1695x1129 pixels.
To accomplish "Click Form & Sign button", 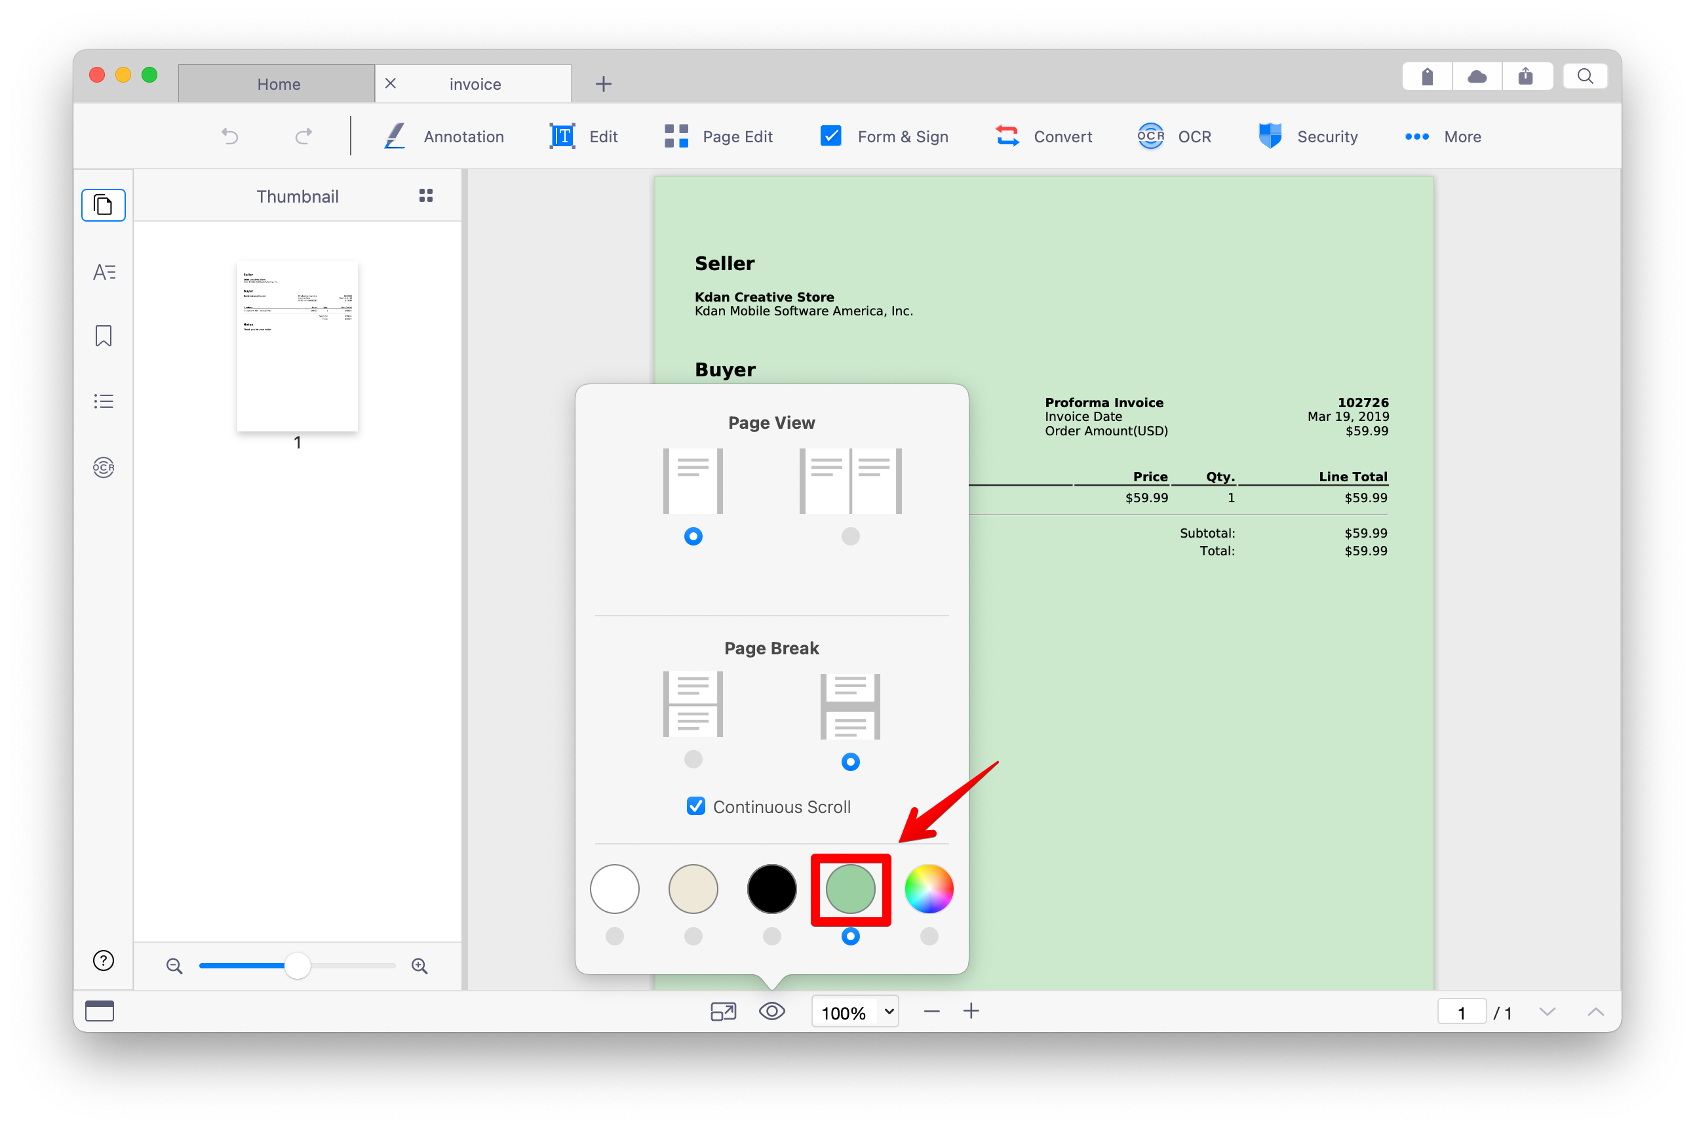I will tap(885, 137).
